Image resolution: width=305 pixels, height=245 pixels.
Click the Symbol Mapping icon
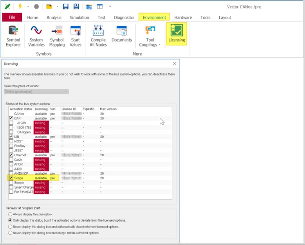(x=57, y=36)
